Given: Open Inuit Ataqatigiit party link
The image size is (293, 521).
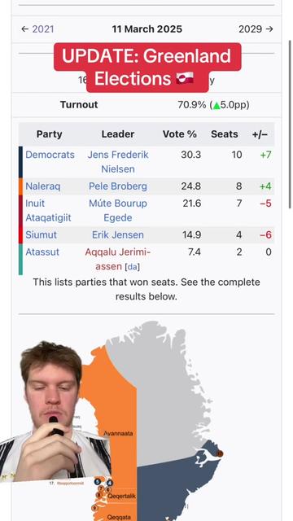Looking at the screenshot, I should 48,210.
